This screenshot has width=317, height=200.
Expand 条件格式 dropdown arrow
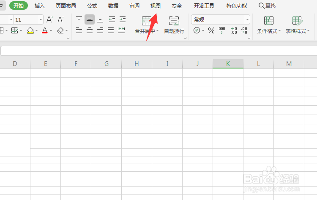280,31
